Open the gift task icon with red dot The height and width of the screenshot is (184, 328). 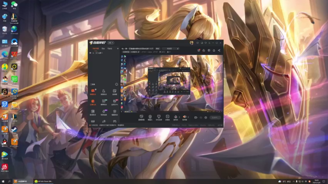[199, 50]
